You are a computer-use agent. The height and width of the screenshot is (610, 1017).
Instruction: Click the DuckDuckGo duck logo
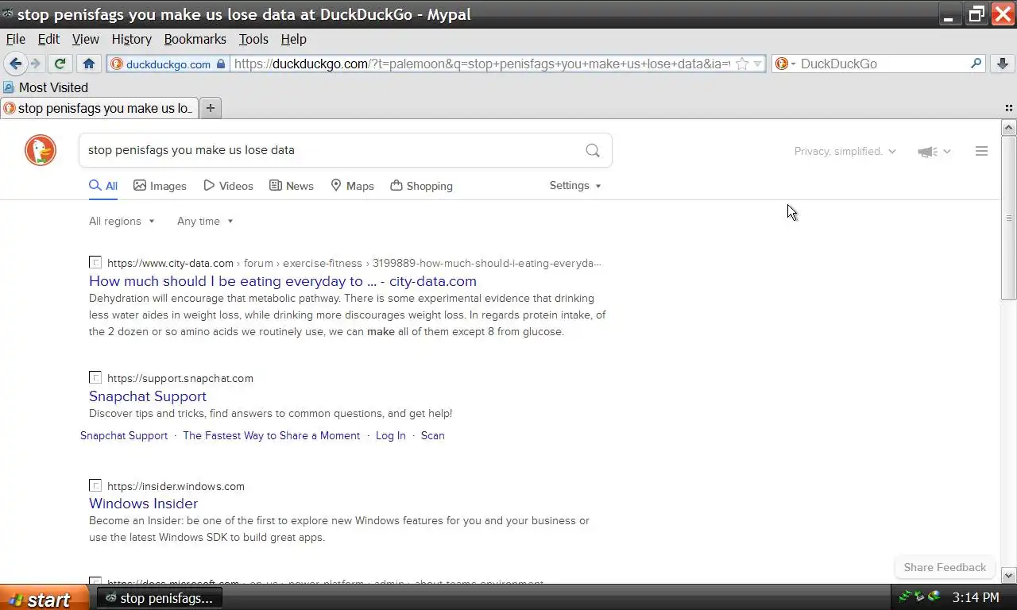point(41,150)
